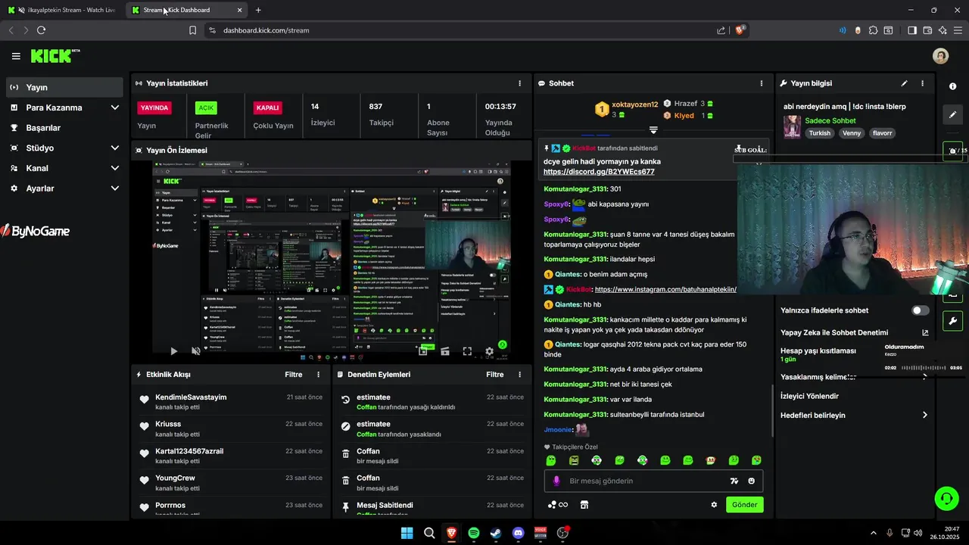Select Başarılar in left sidebar
Viewport: 969px width, 545px height.
(x=64, y=128)
